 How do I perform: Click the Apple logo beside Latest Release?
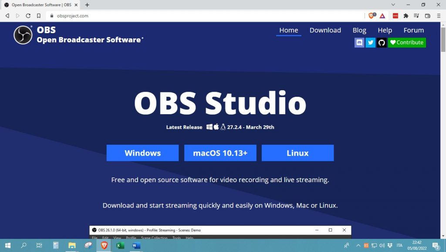tap(216, 127)
